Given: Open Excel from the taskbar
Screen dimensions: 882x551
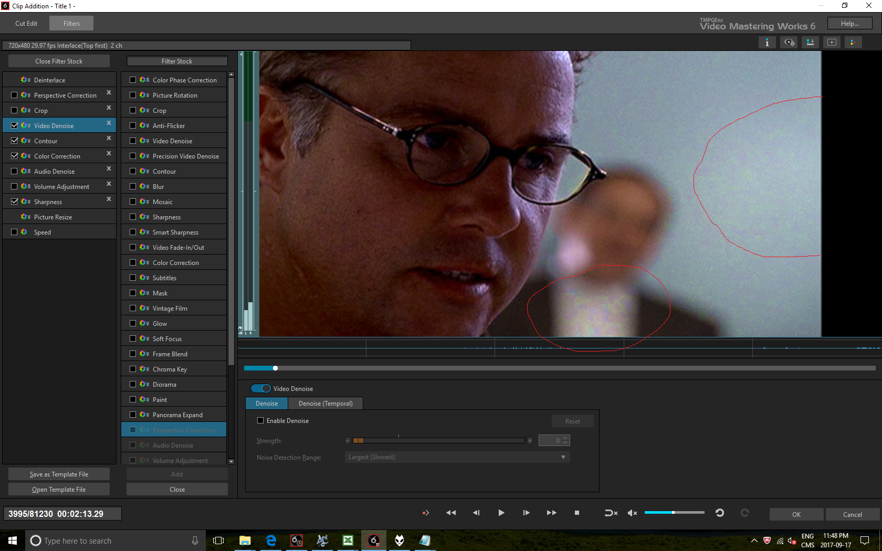Looking at the screenshot, I should click(x=348, y=541).
